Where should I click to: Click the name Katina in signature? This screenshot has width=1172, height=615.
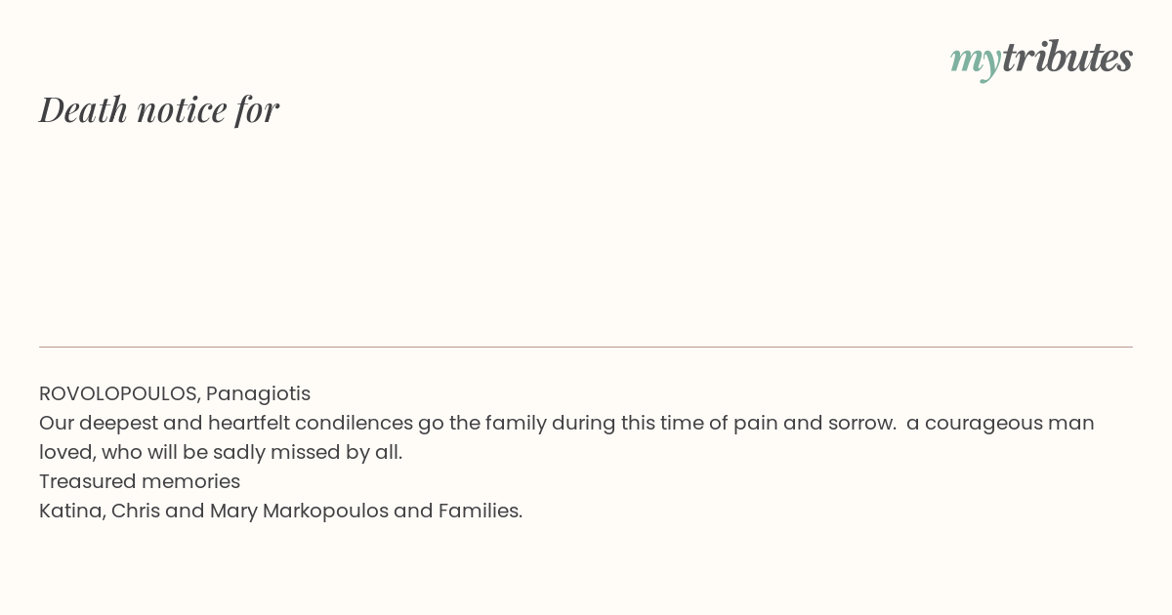(71, 511)
